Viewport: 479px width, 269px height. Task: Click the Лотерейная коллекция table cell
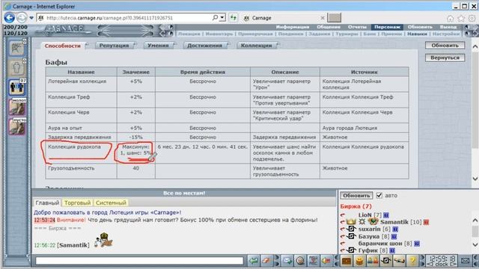[x=82, y=84]
